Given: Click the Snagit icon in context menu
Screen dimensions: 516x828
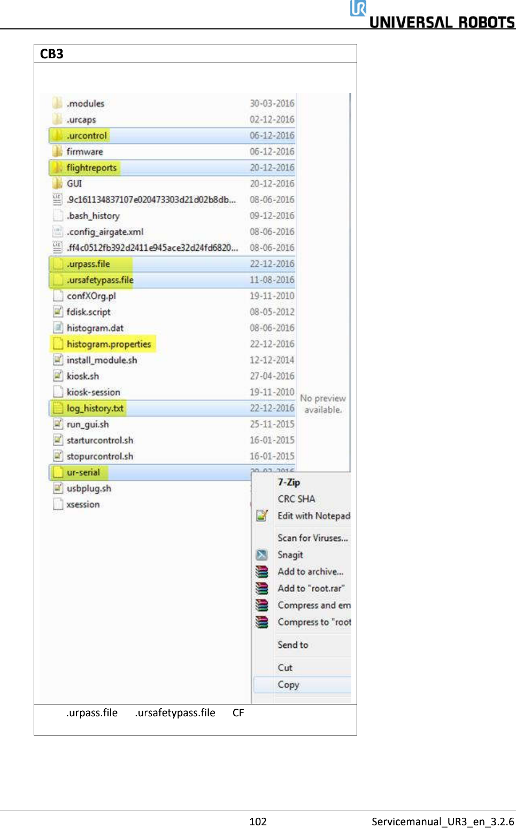Looking at the screenshot, I should [261, 555].
